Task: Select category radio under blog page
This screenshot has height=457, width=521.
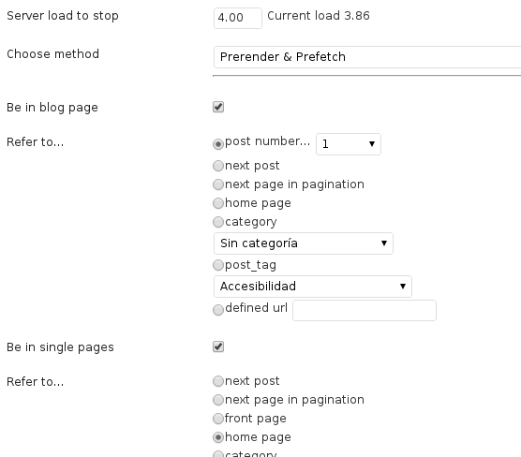Action: pos(218,222)
